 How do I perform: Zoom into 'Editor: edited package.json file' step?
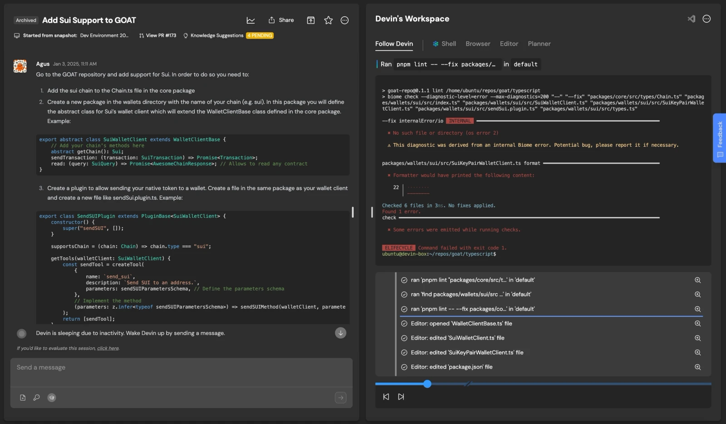697,367
